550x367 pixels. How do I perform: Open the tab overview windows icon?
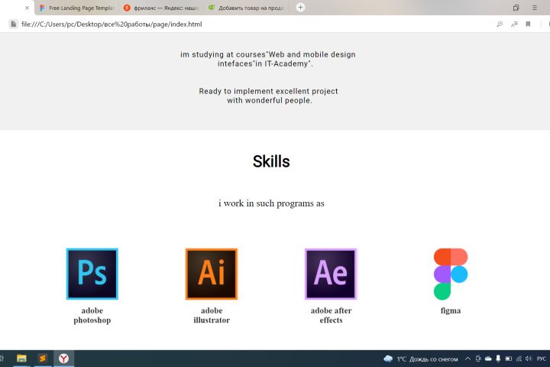(516, 8)
